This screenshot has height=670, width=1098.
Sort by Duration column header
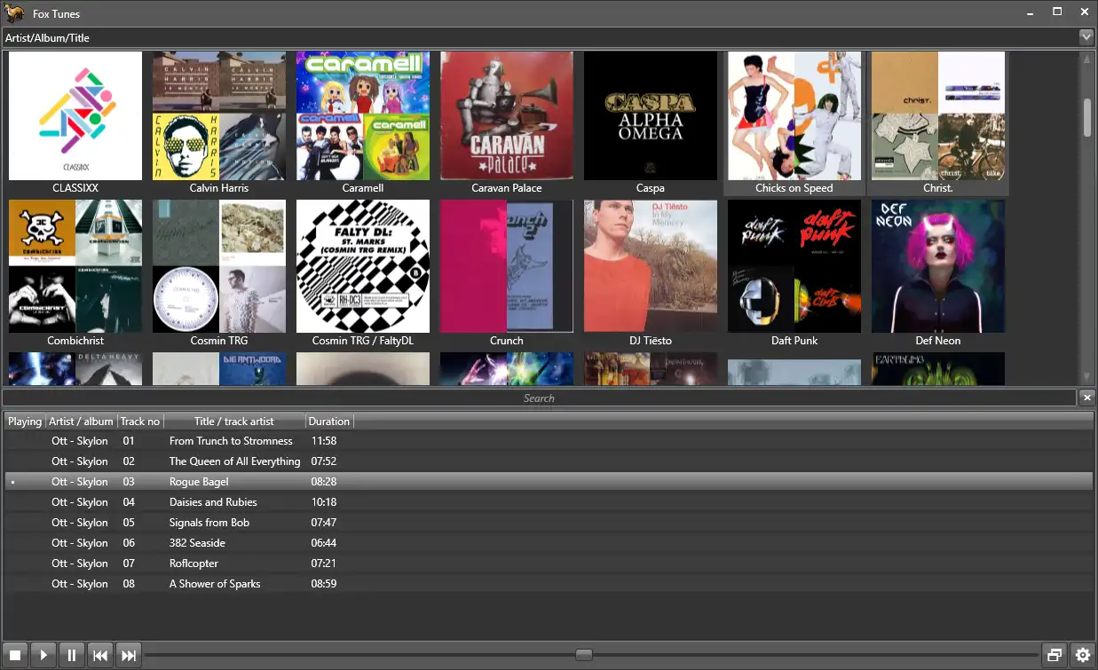(329, 421)
